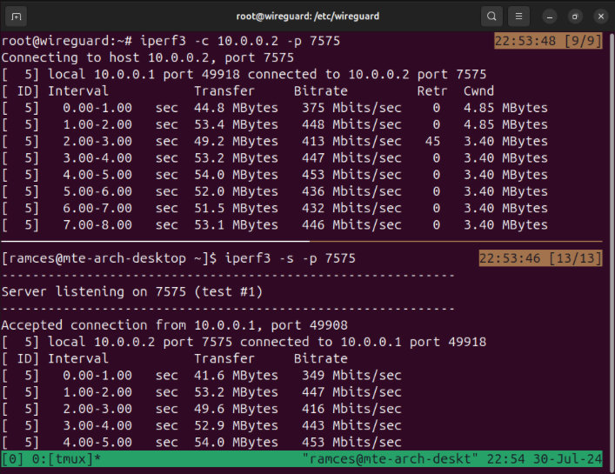The image size is (615, 474).
Task: Click the Transfer header in upper pane
Action: click(x=224, y=91)
